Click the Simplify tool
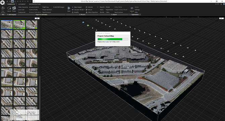This screenshot has width=225, height=121. (75, 12)
